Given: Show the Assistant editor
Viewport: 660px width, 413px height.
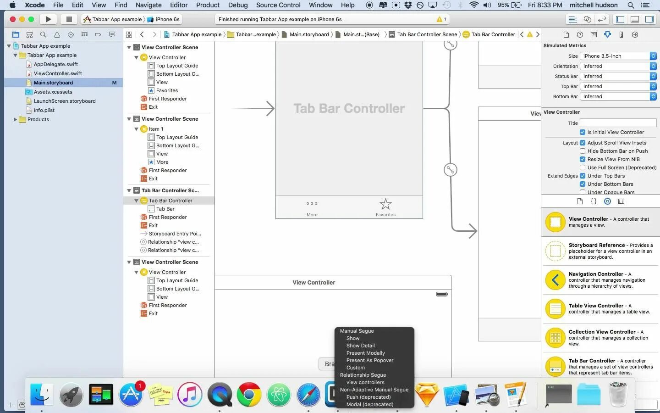Looking at the screenshot, I should pyautogui.click(x=587, y=19).
